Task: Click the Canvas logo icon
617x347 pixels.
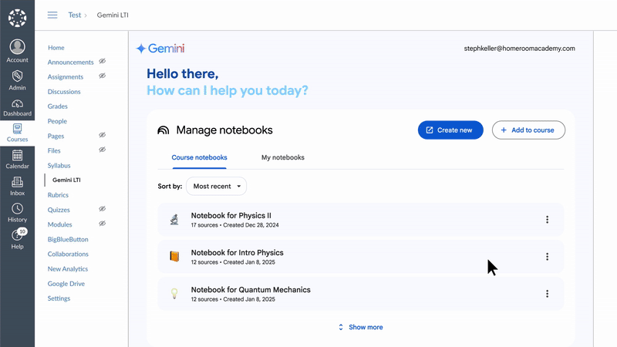Action: [17, 18]
